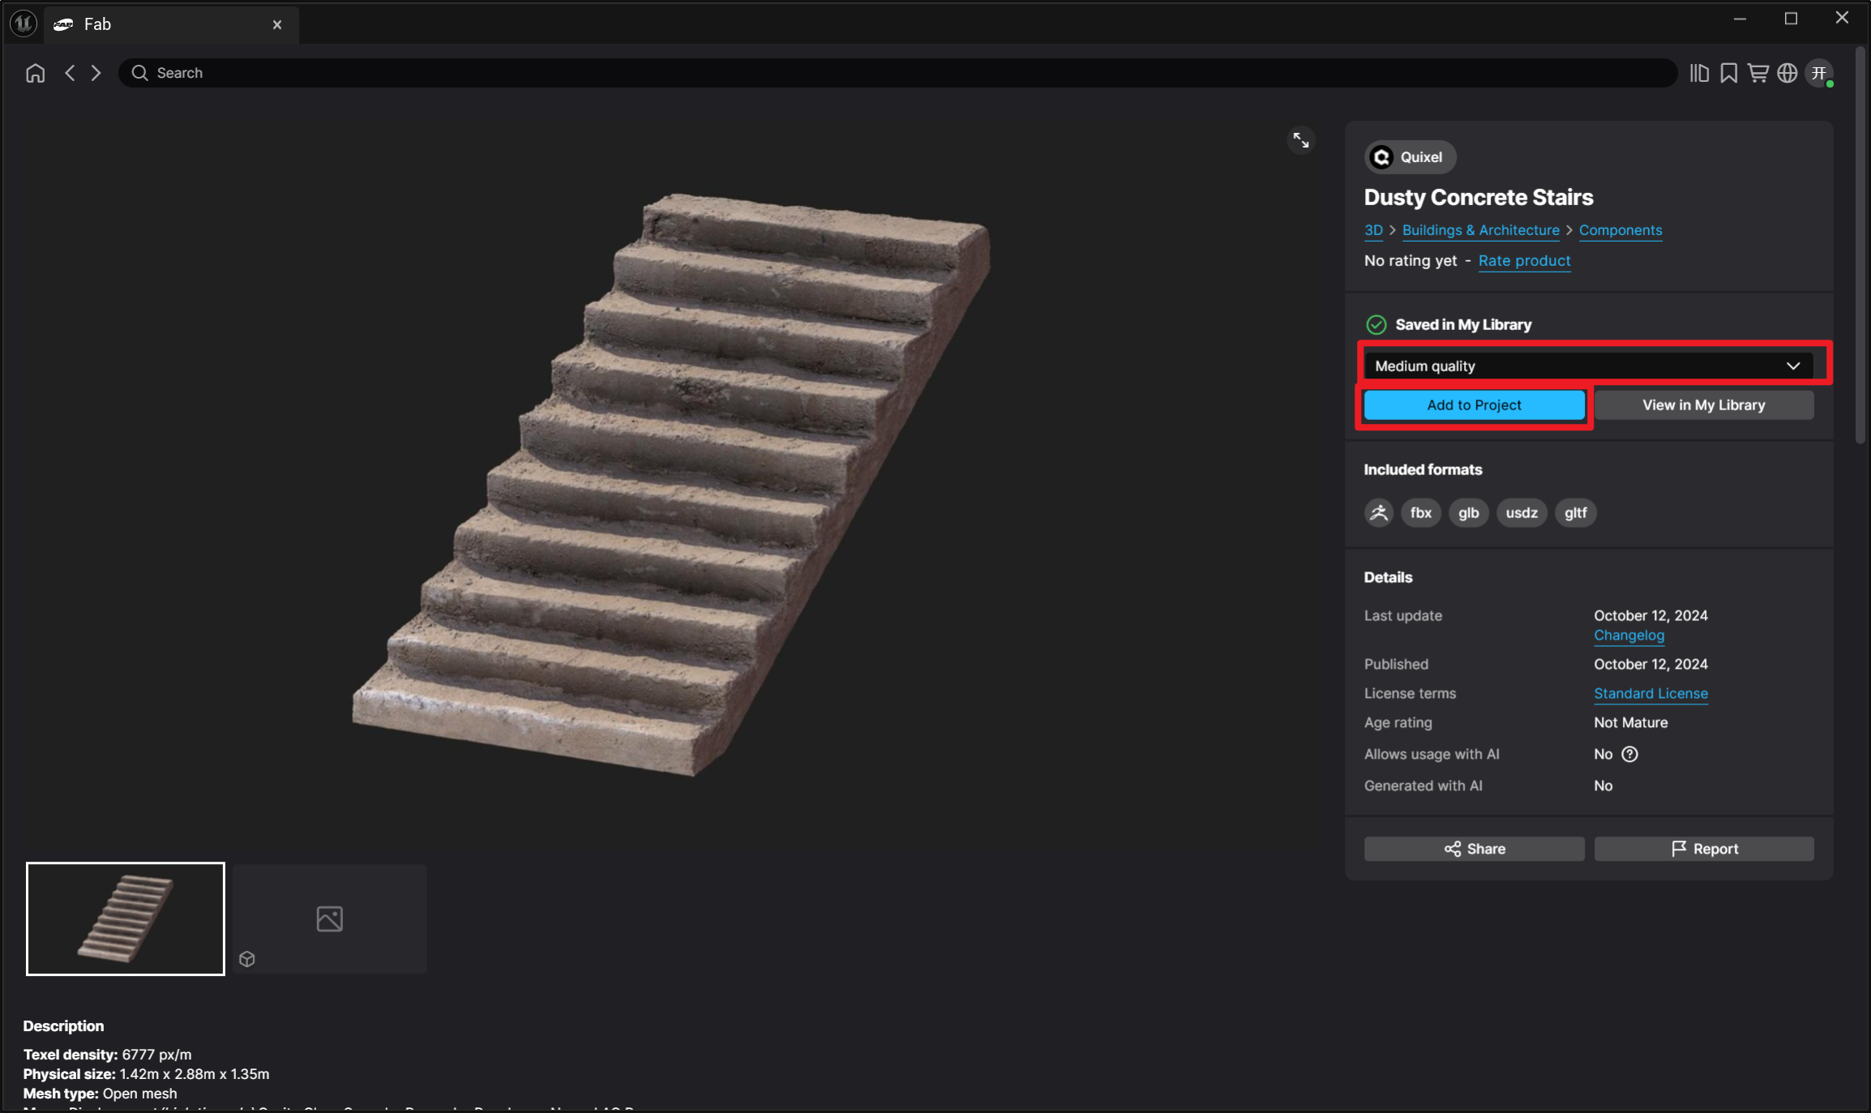
Task: Click the AI usage help question icon
Action: click(1629, 754)
